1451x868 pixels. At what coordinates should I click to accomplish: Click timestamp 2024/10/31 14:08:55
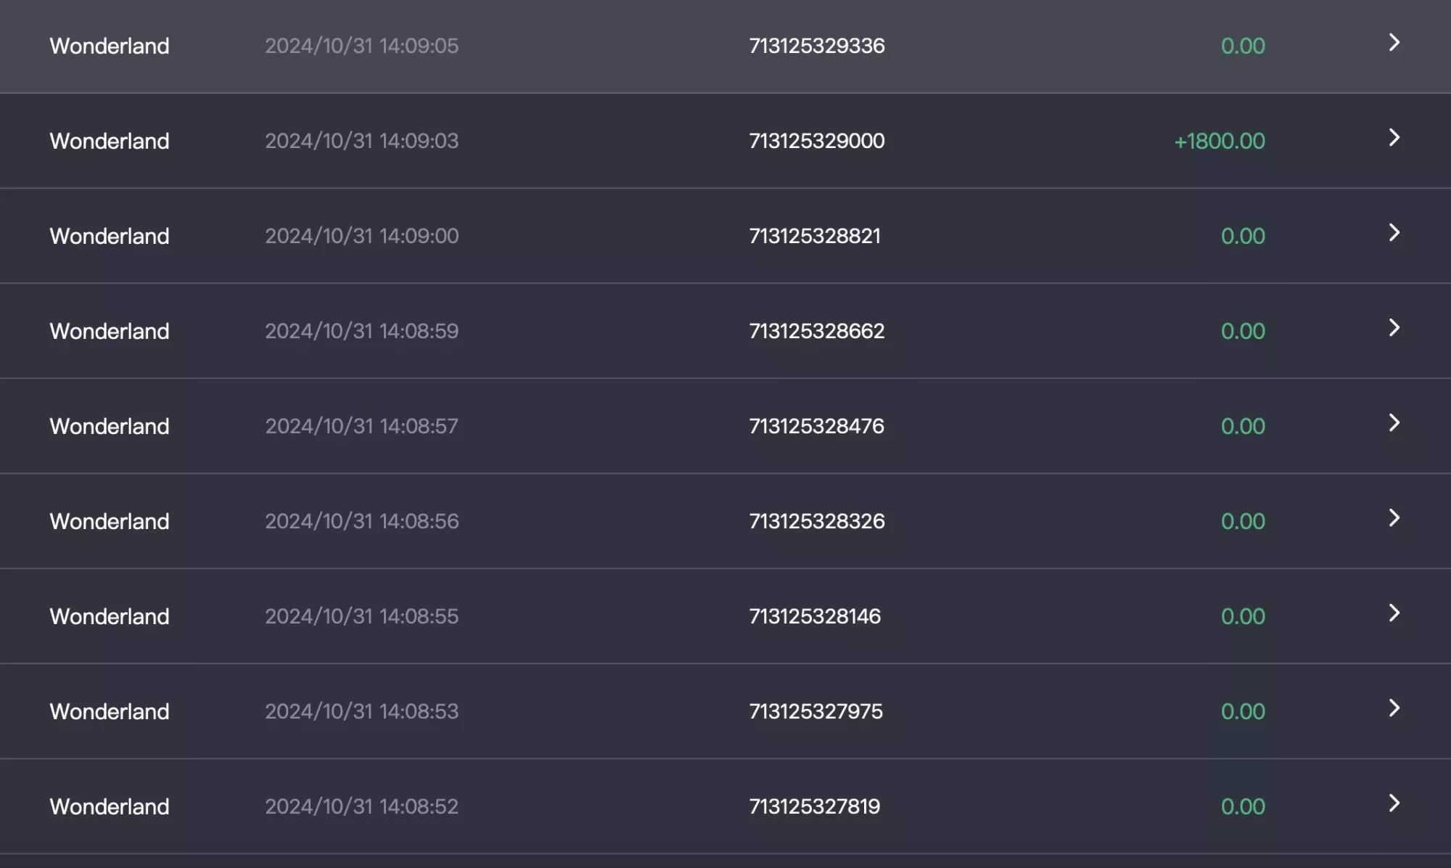point(361,616)
